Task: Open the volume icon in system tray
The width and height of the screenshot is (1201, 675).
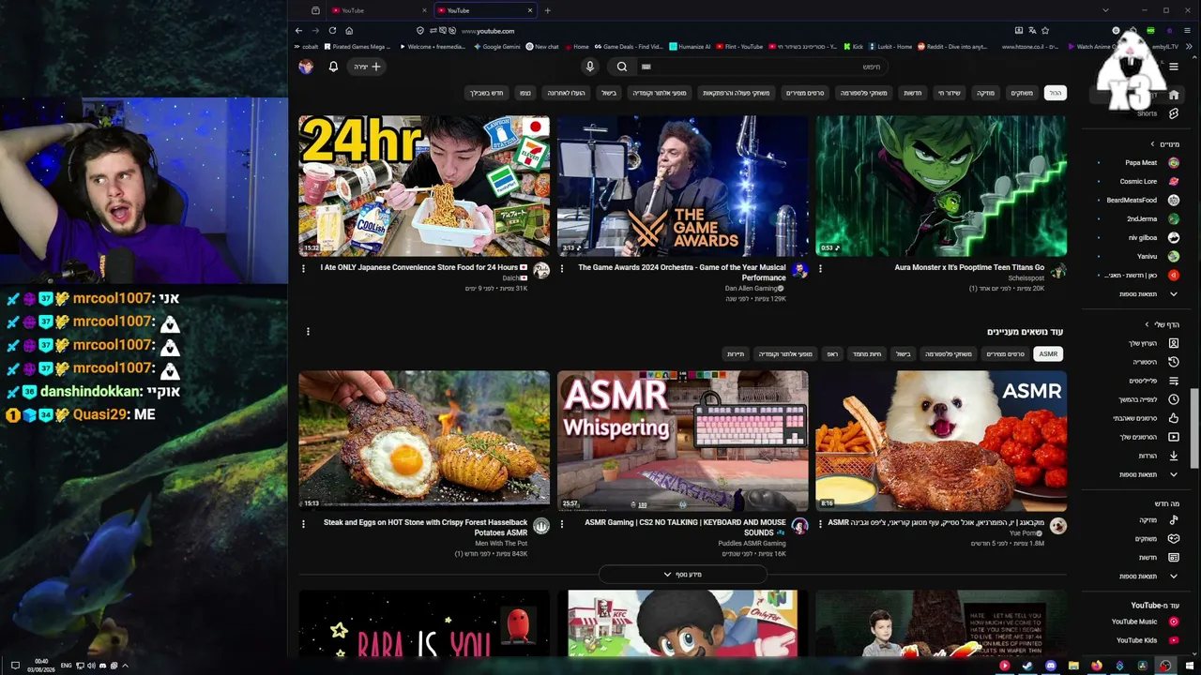Action: 91,666
